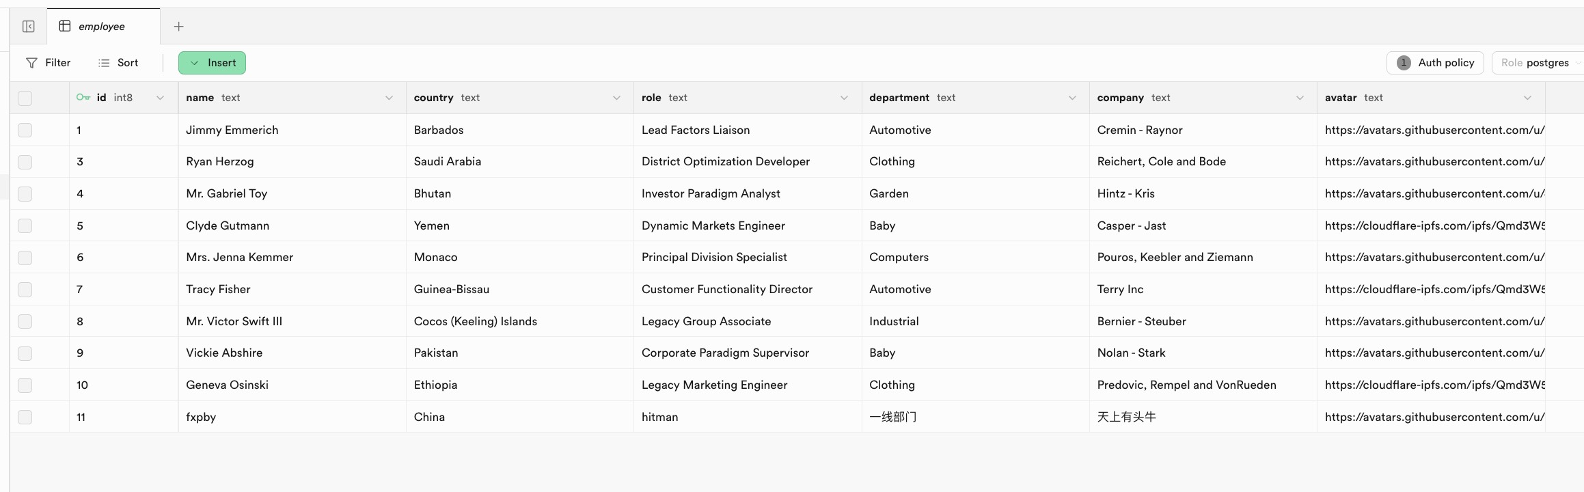Viewport: 1584px width, 492px height.
Task: Click the chevron icon on Insert button
Action: tap(195, 63)
